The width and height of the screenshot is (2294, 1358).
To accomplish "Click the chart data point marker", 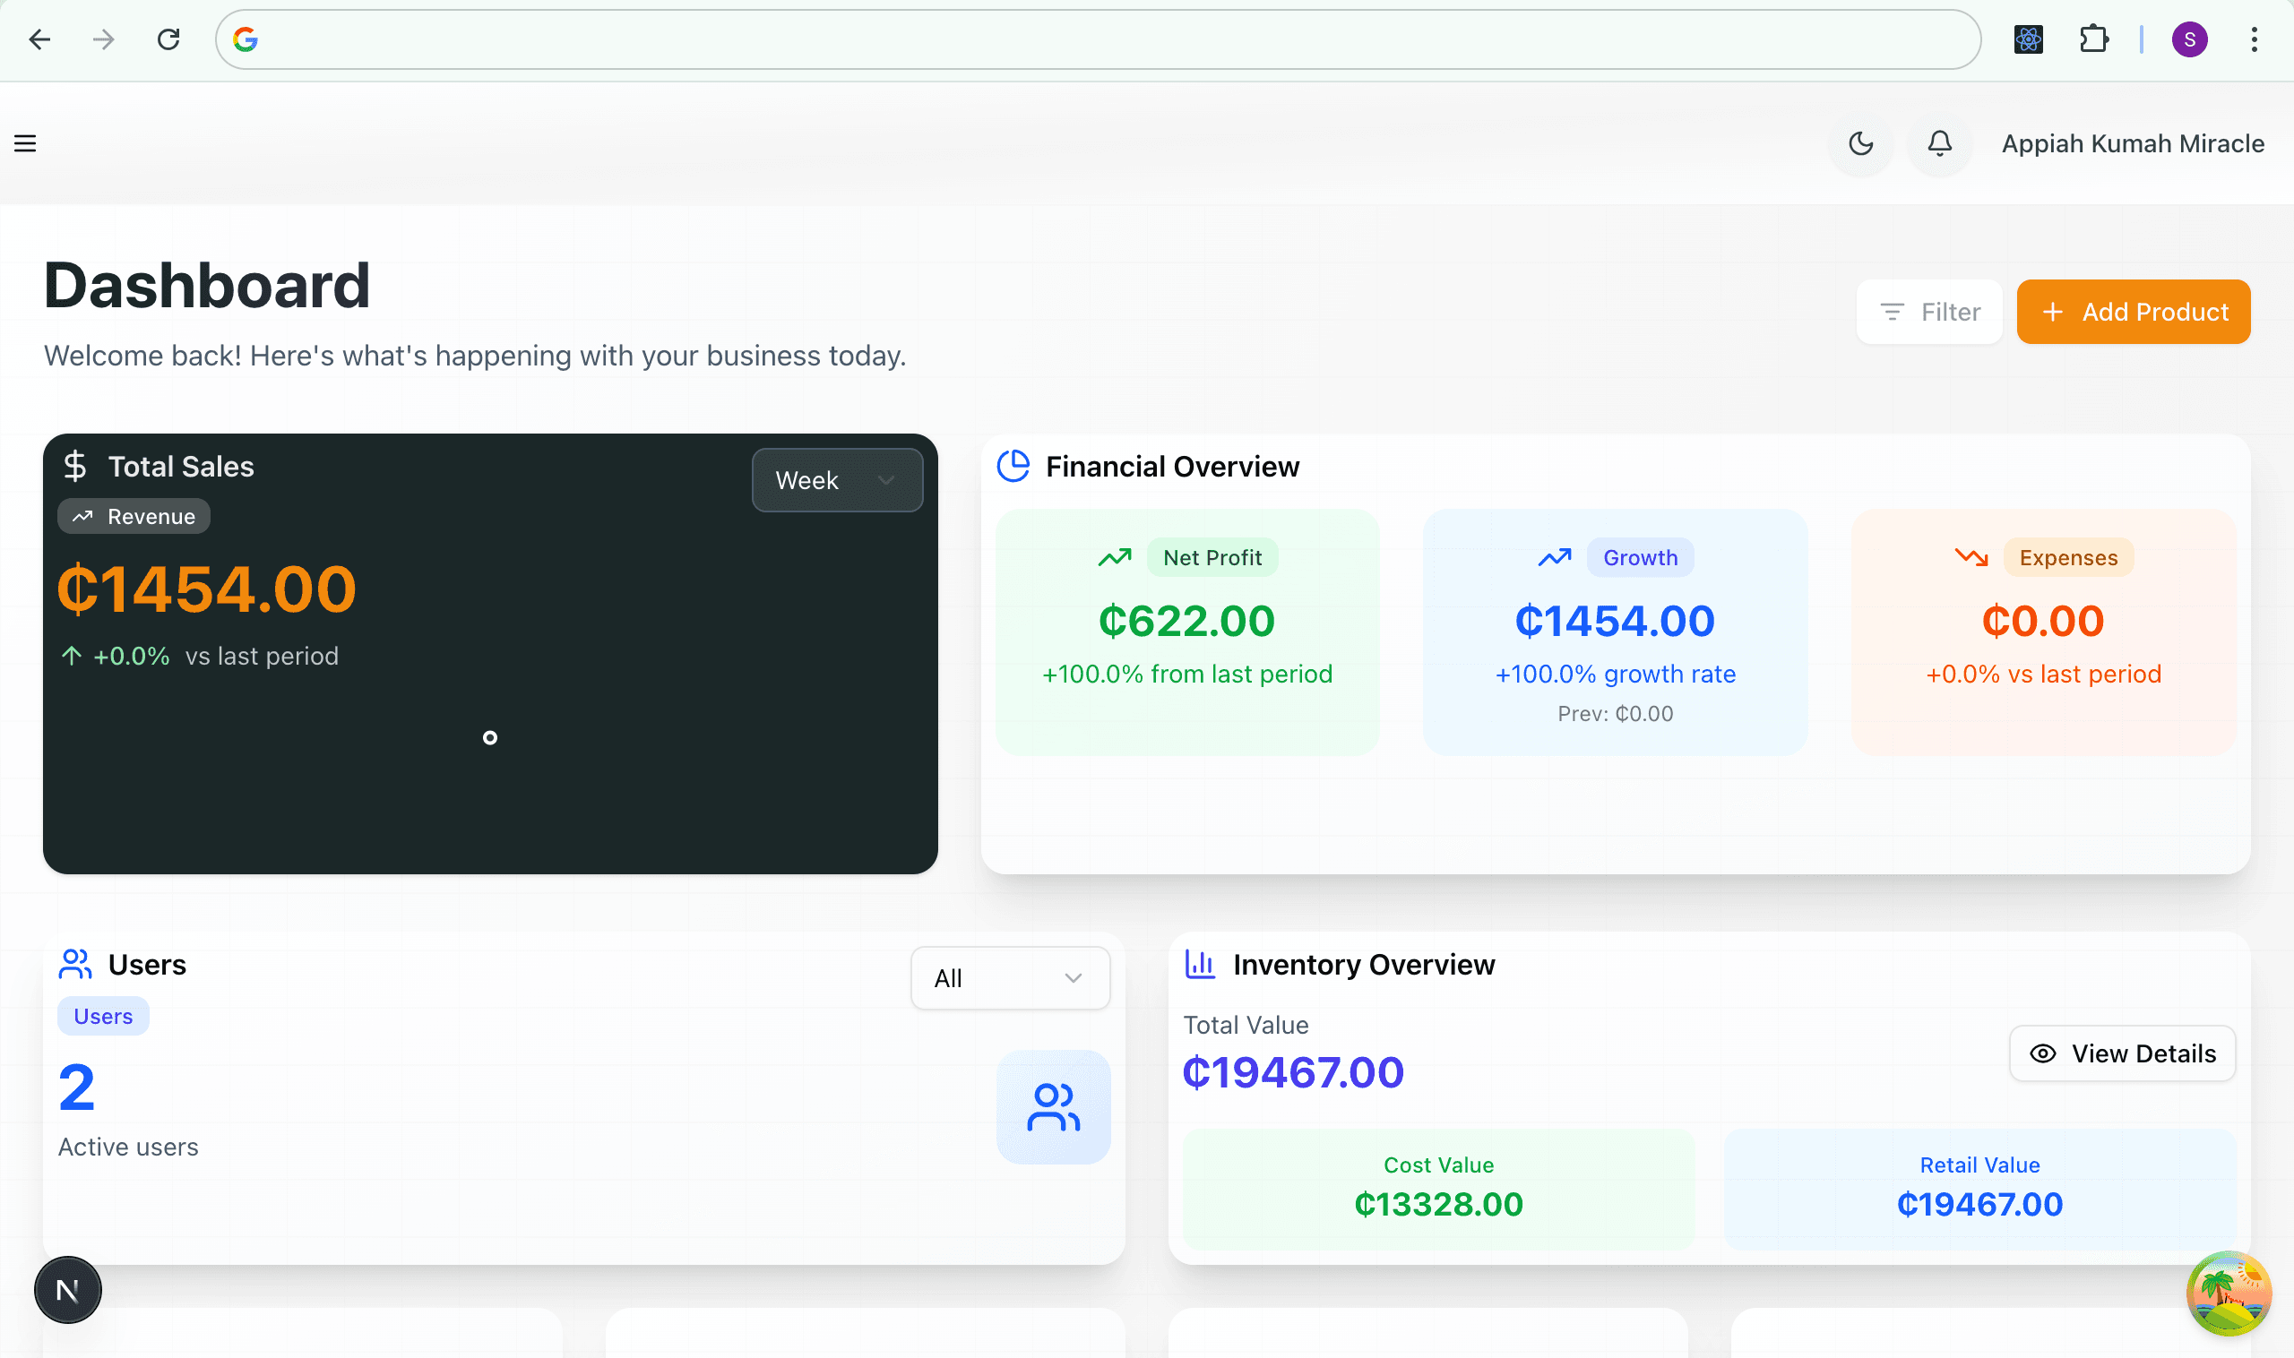I will click(490, 737).
